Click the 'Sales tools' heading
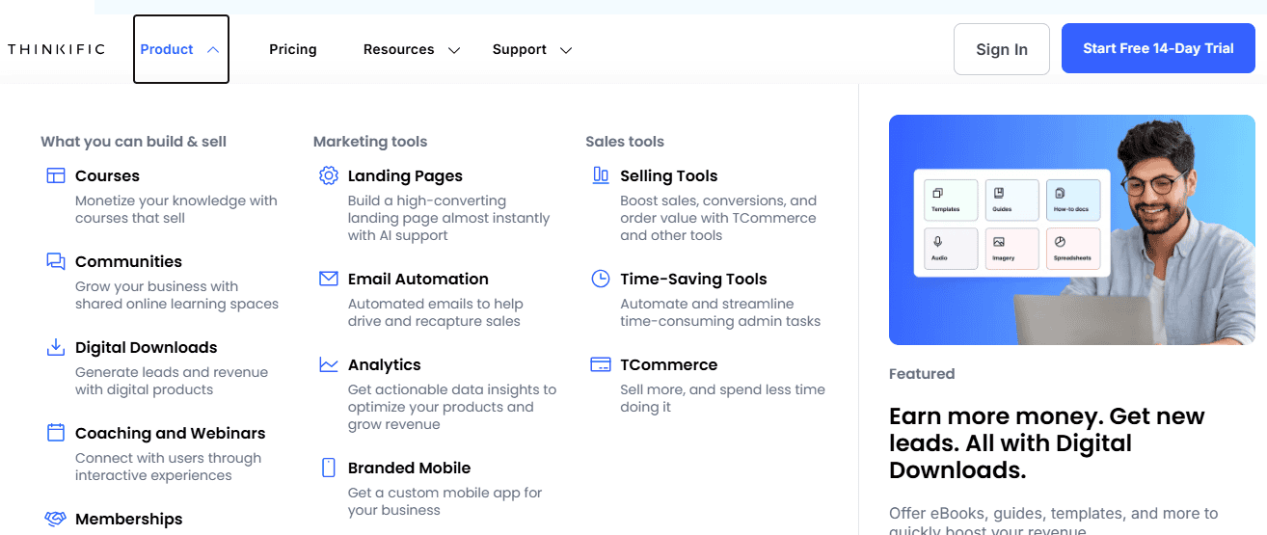 625,142
